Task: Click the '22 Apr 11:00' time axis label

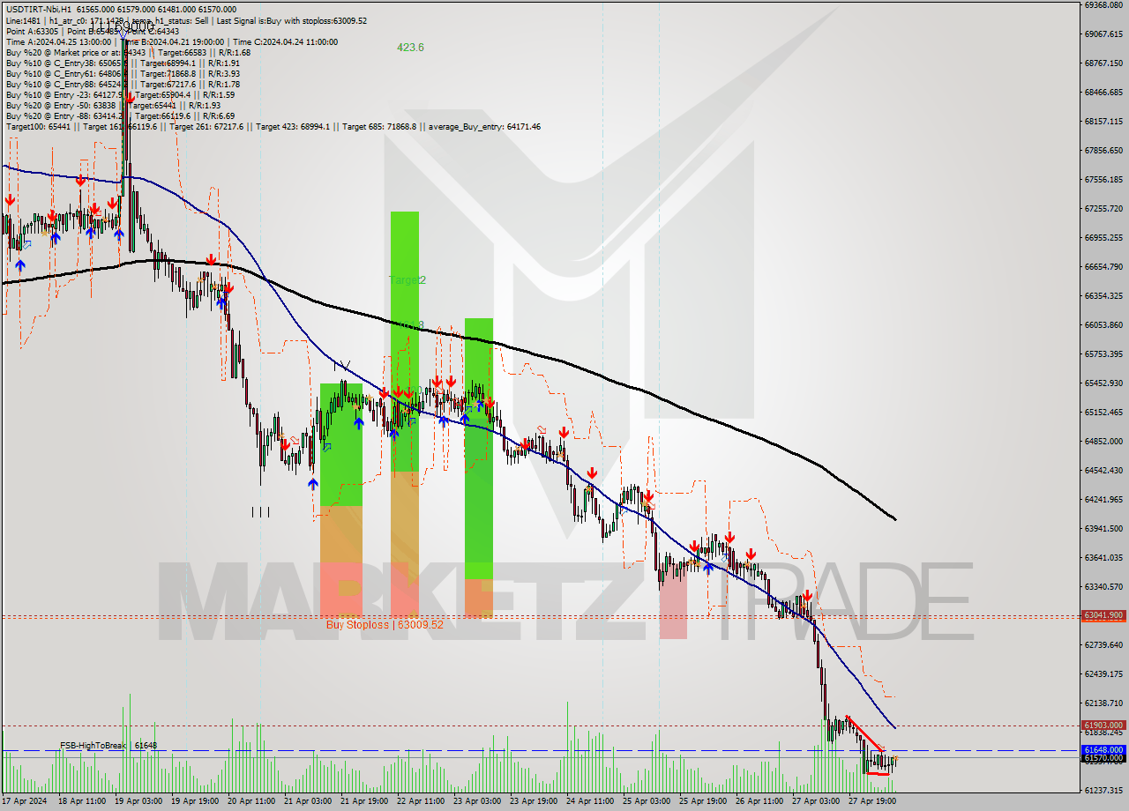Action: coord(419,802)
